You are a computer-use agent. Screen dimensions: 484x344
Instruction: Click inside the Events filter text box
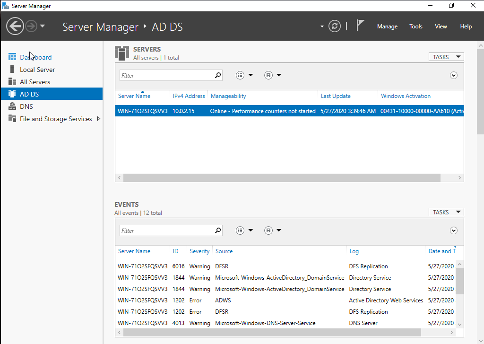(x=165, y=230)
